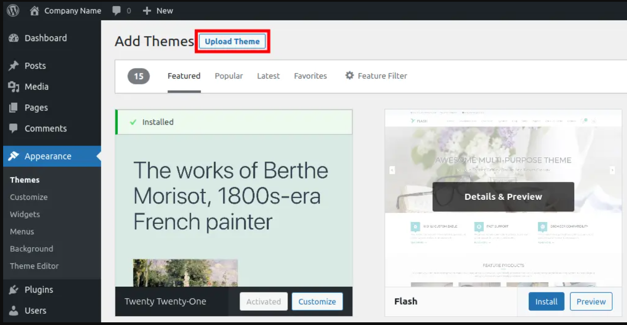
Task: Click the Pages icon in sidebar
Action: [x=13, y=108]
